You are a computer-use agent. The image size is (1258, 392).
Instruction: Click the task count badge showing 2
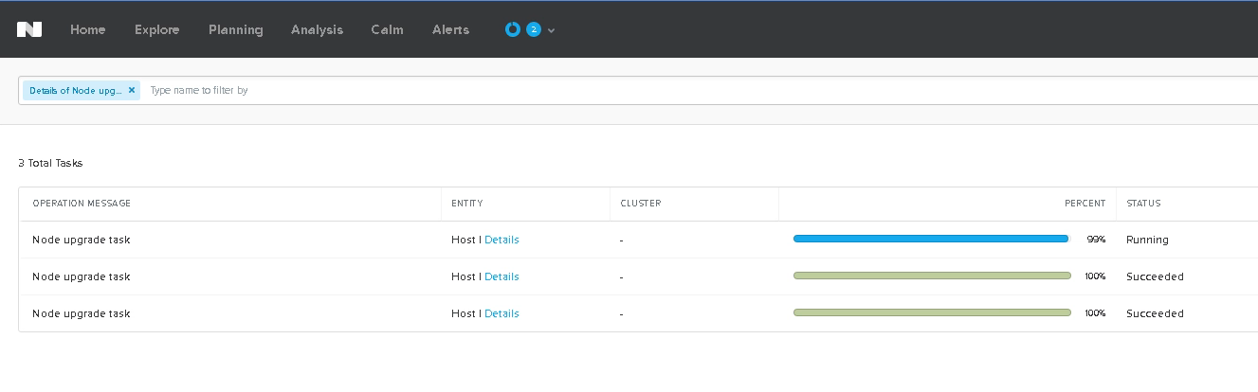[534, 29]
